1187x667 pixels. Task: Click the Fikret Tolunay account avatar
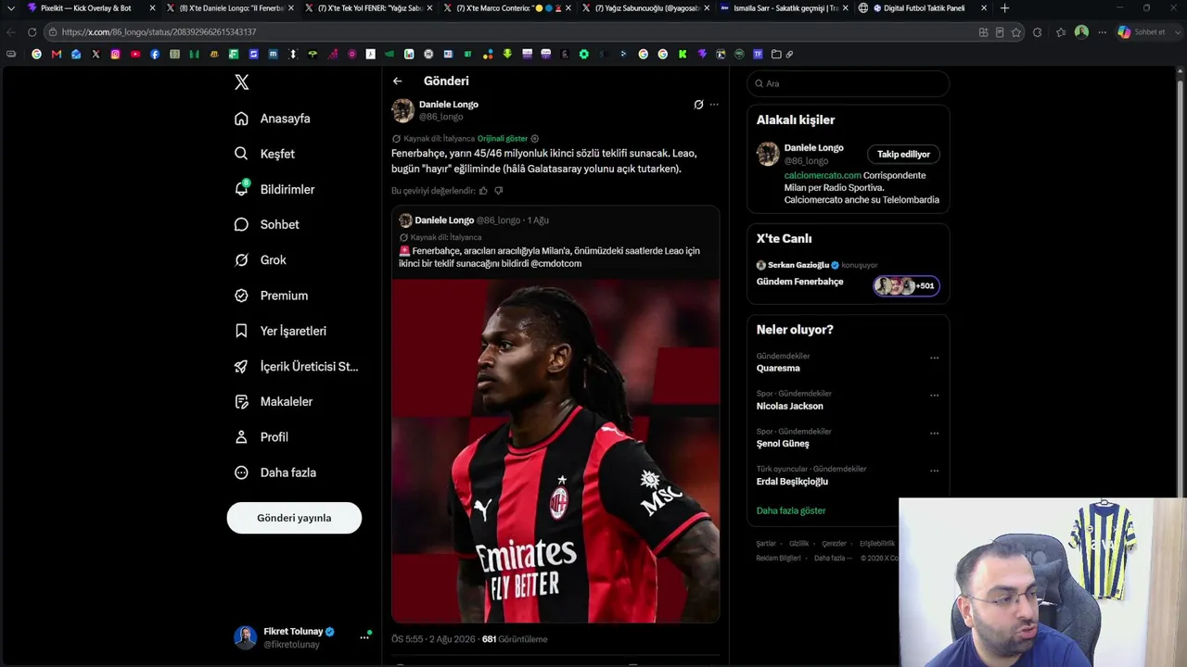pyautogui.click(x=245, y=637)
